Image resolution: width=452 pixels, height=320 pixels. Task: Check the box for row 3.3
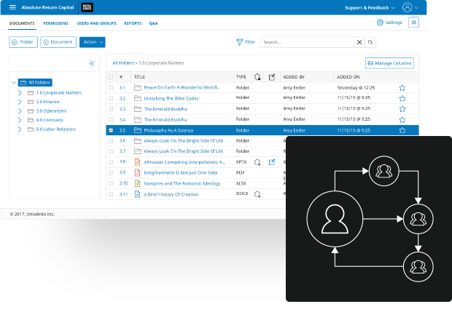pos(111,109)
